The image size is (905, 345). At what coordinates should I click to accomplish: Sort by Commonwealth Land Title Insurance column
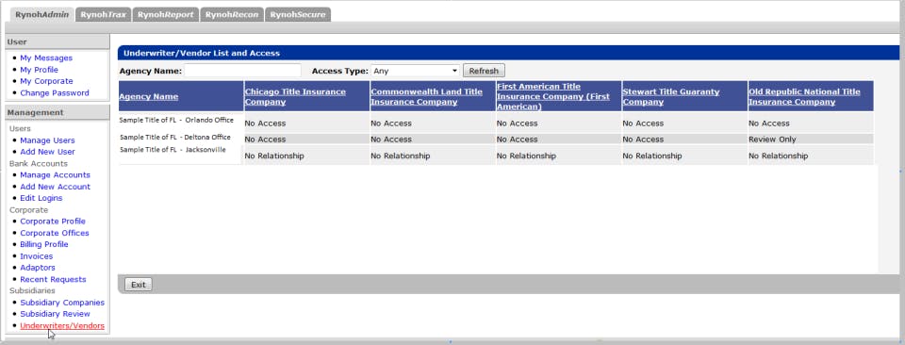pyautogui.click(x=426, y=96)
